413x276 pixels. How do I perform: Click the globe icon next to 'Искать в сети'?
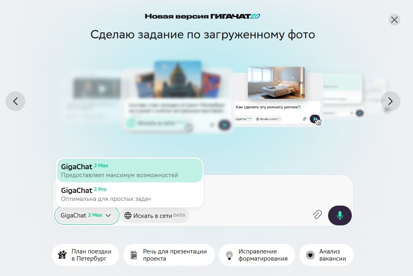coord(128,215)
